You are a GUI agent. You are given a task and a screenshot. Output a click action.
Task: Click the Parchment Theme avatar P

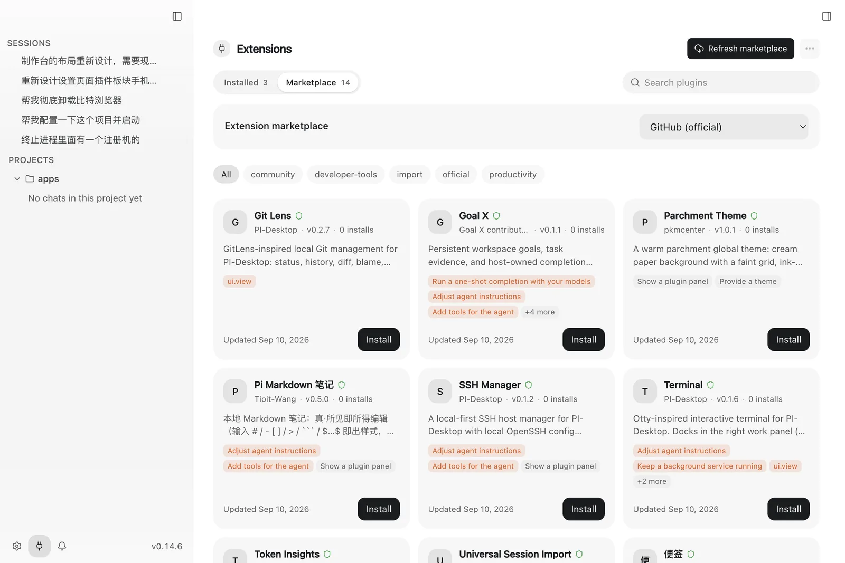(x=645, y=222)
